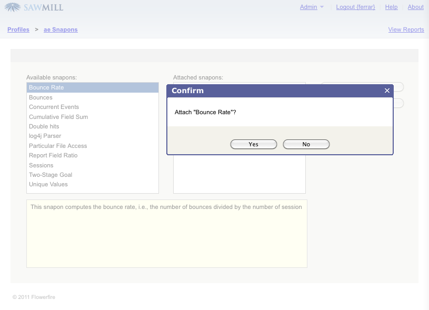This screenshot has width=429, height=310.
Task: Go to Profiles breadcrumb link
Action: [x=18, y=29]
